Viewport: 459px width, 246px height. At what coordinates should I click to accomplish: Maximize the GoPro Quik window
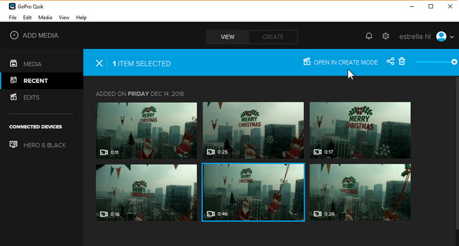(x=431, y=7)
